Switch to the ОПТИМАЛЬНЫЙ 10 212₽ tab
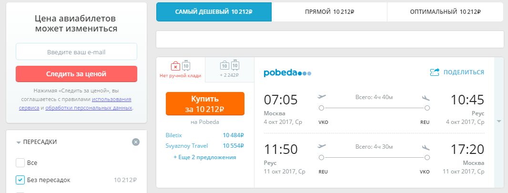 coord(445,12)
